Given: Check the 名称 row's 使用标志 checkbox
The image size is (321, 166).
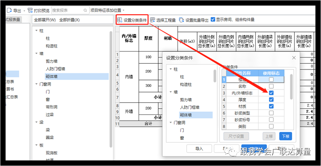Looking at the screenshot, I should (271, 86).
